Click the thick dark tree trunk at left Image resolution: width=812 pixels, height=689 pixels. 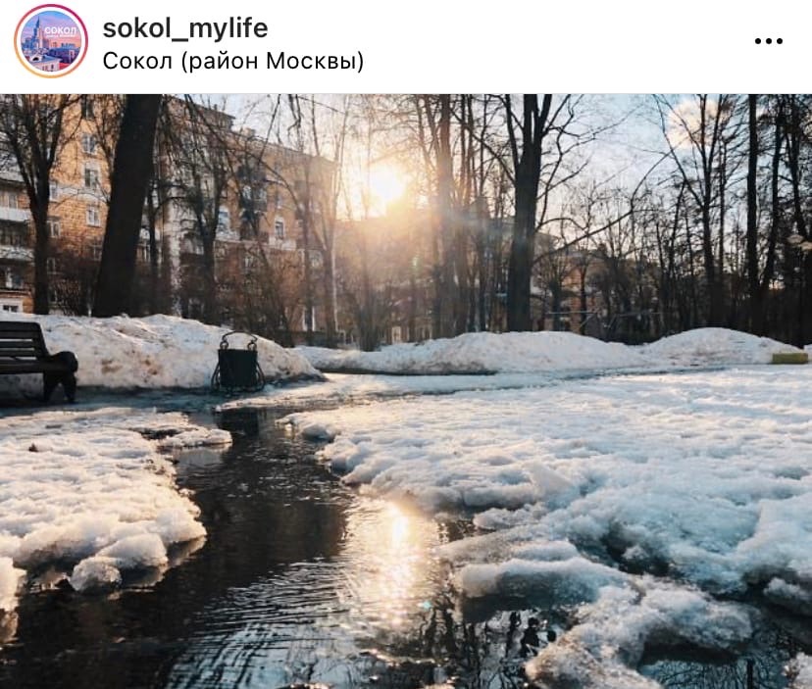click(x=125, y=207)
